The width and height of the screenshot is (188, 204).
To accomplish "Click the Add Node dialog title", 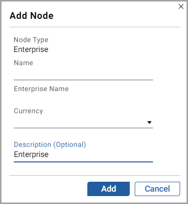I will click(32, 16).
